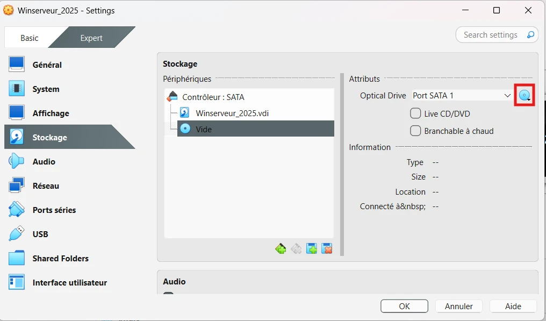The width and height of the screenshot is (546, 321).
Task: Click the remove controller icon
Action: coord(296,249)
